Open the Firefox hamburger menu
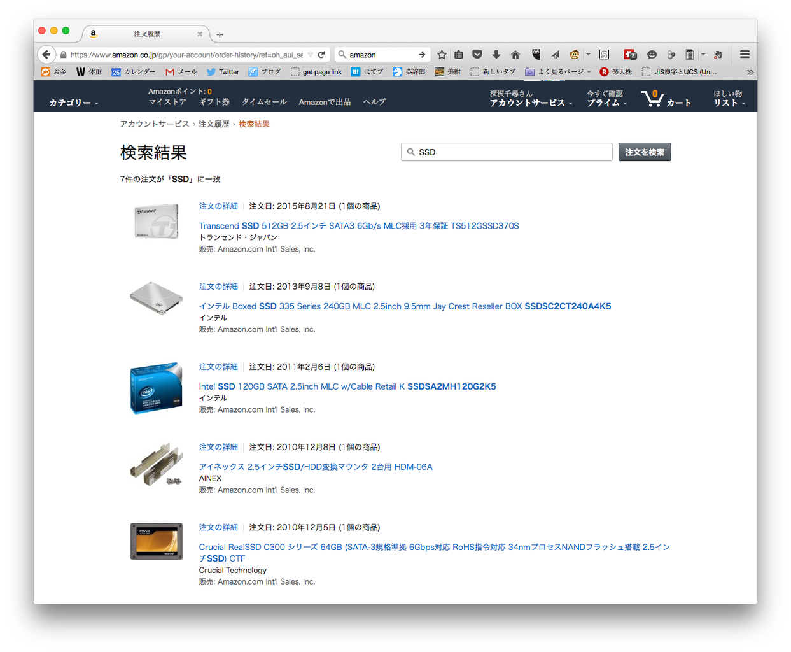The image size is (791, 652). (745, 55)
